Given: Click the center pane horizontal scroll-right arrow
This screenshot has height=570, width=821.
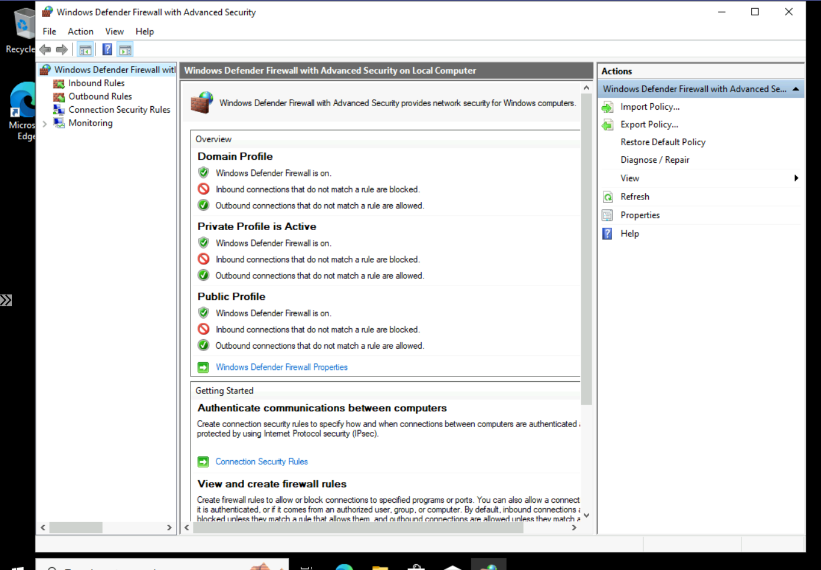Looking at the screenshot, I should click(574, 528).
